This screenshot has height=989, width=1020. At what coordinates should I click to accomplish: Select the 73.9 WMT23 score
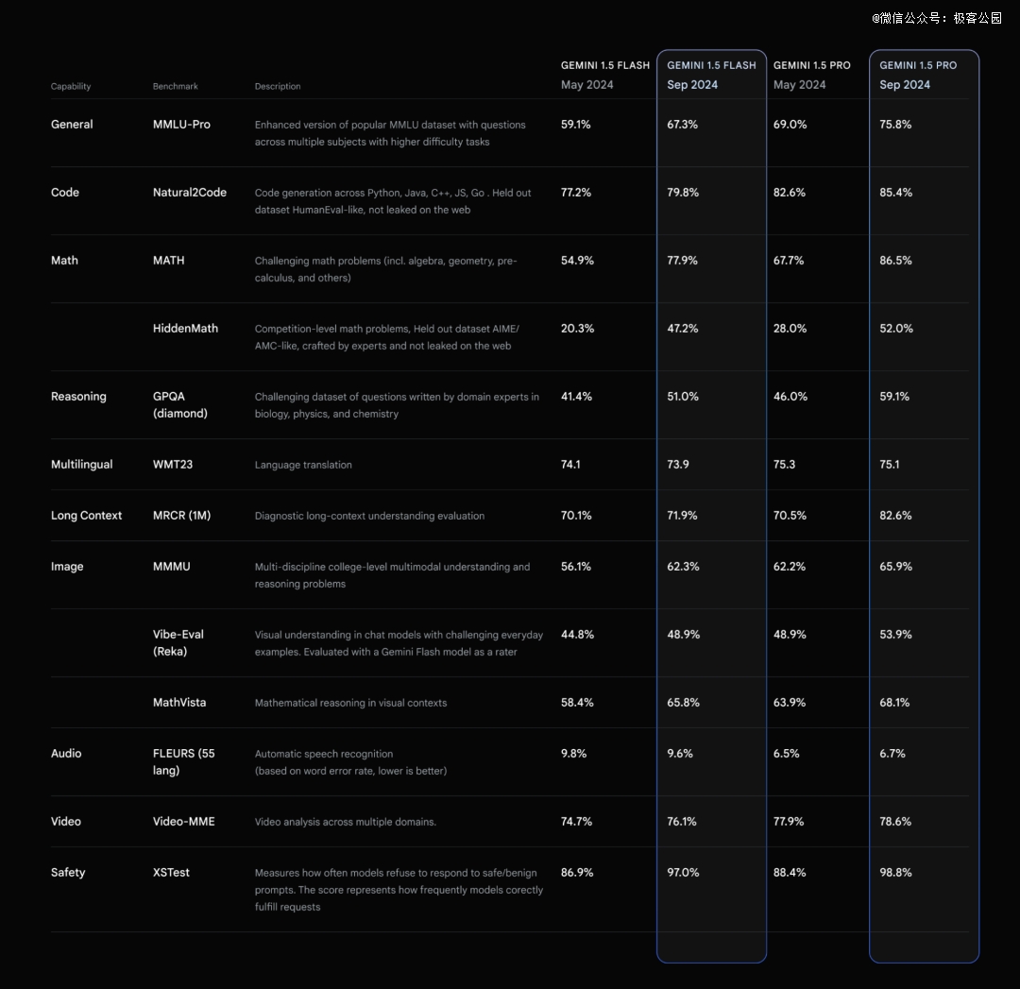coord(678,465)
